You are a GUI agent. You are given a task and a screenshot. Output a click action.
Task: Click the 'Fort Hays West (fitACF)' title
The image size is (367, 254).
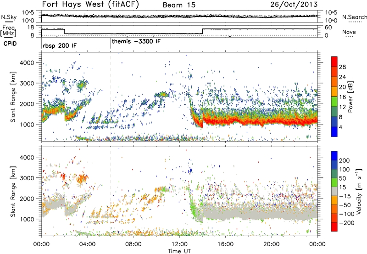point(90,5)
